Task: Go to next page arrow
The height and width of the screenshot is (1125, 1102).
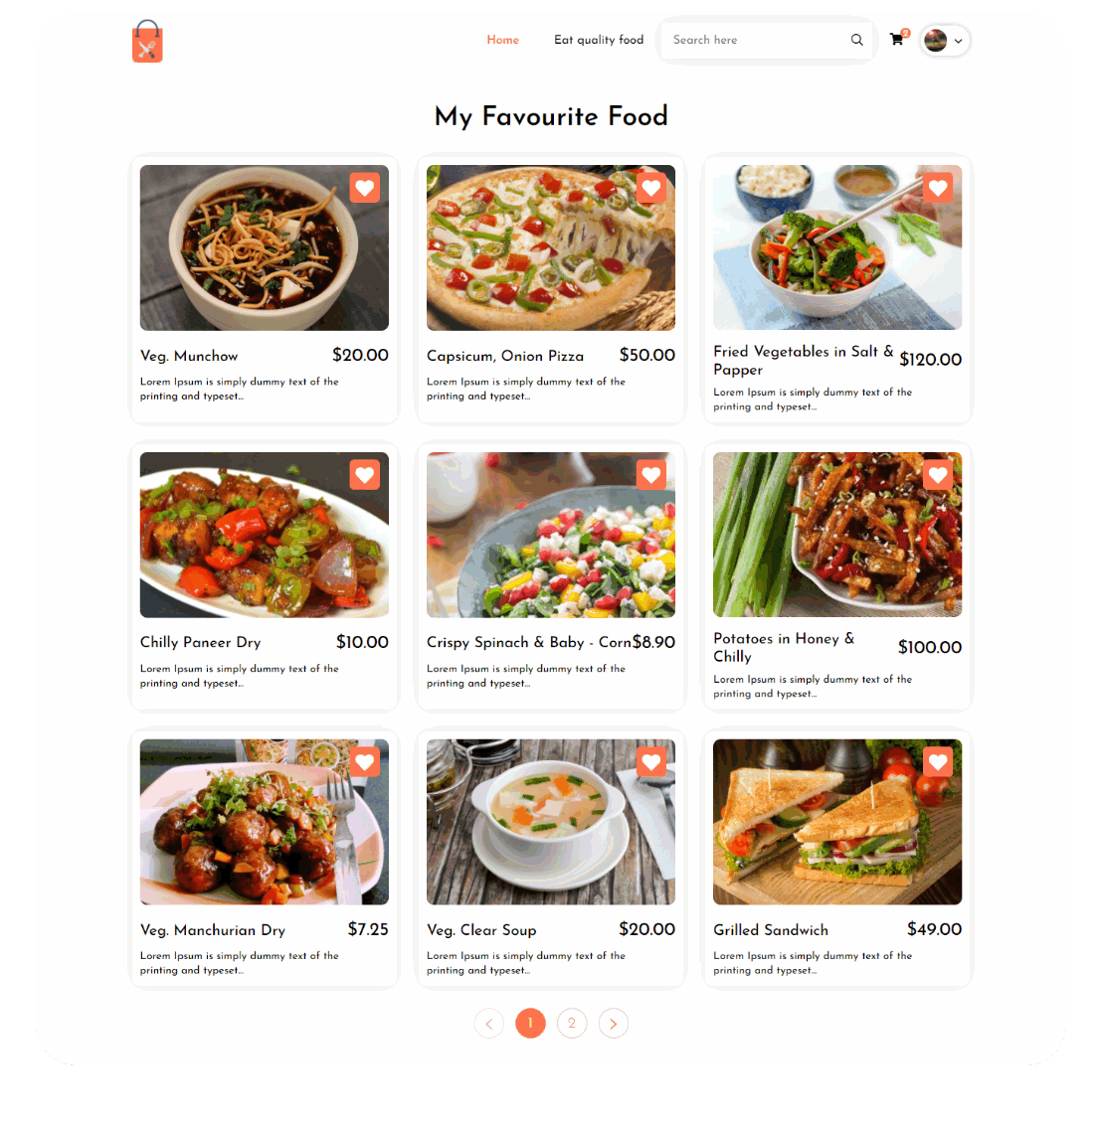Action: 613,1023
